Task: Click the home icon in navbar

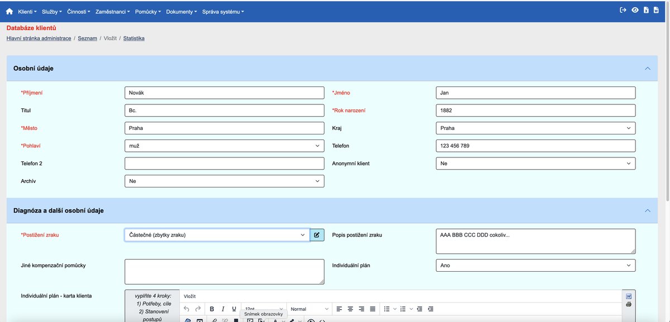Action: point(9,12)
